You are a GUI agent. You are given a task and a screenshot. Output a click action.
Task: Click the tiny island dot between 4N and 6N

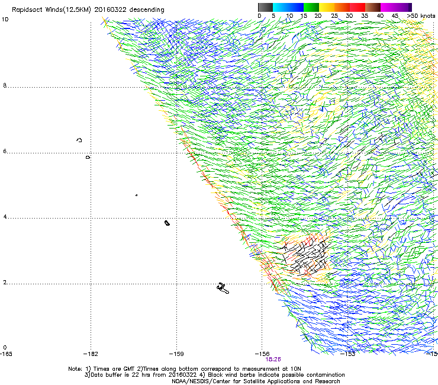tap(136, 195)
